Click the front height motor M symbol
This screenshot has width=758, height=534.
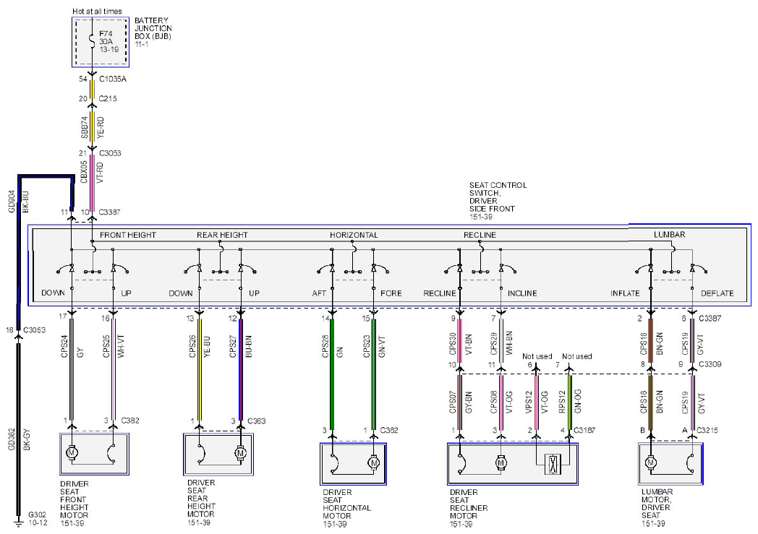click(72, 453)
